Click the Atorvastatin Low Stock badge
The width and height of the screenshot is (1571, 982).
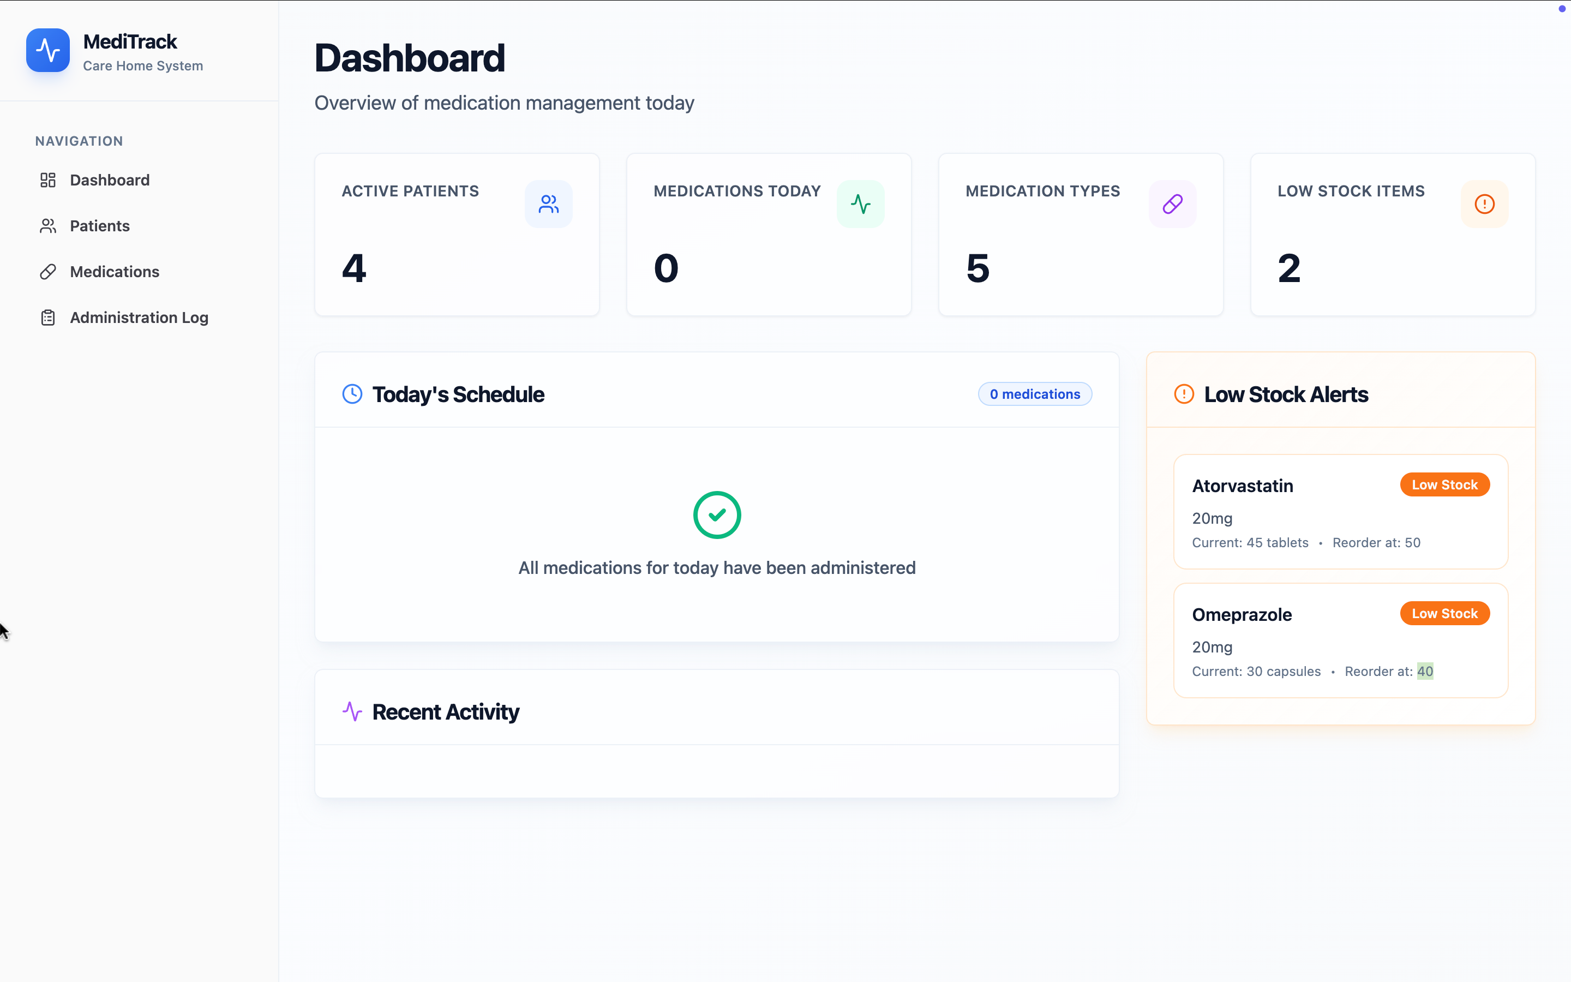pyautogui.click(x=1444, y=485)
